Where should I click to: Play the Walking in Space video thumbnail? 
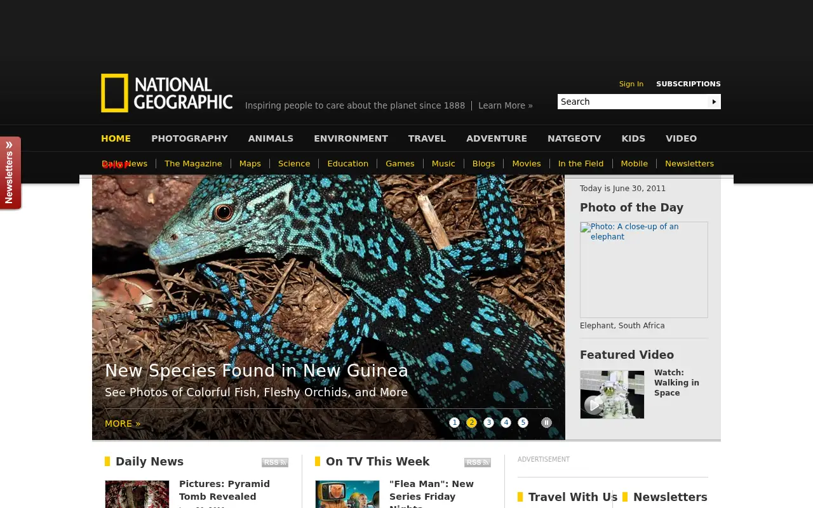pyautogui.click(x=612, y=394)
